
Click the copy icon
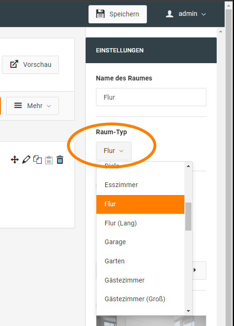(37, 159)
